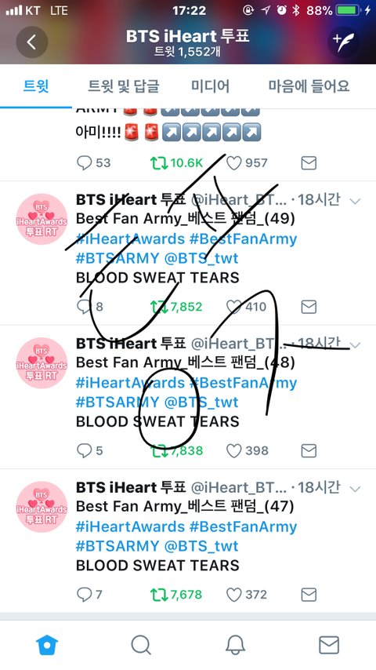Image resolution: width=376 pixels, height=670 pixels.
Task: Open #BestFanArmy hashtag in tweet (47)
Action: (x=243, y=526)
